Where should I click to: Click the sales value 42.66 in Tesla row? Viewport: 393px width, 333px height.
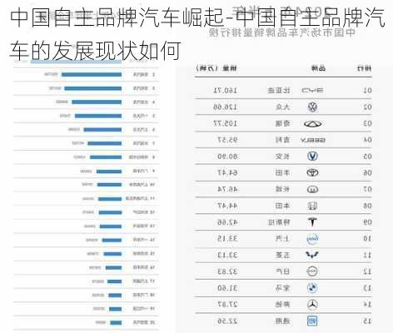227,222
